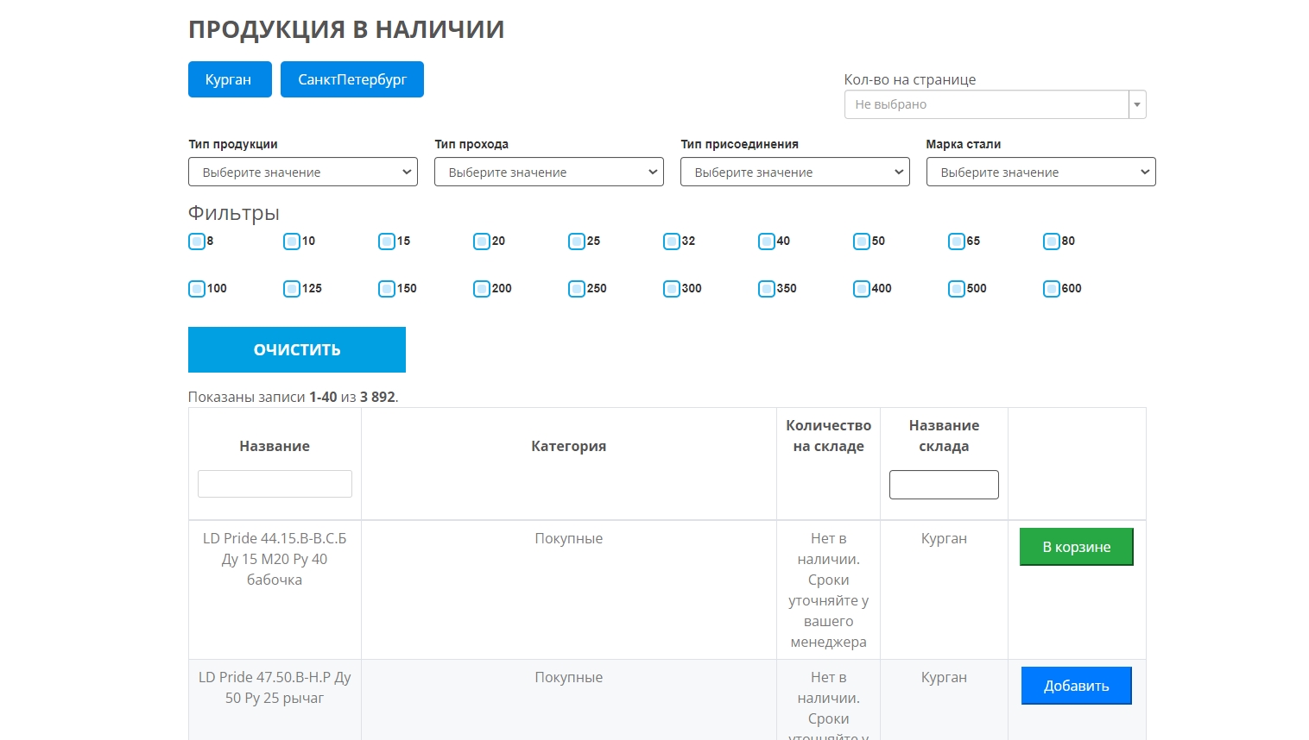The height and width of the screenshot is (740, 1309).
Task: Tick the 100 size filter checkbox
Action: click(197, 289)
